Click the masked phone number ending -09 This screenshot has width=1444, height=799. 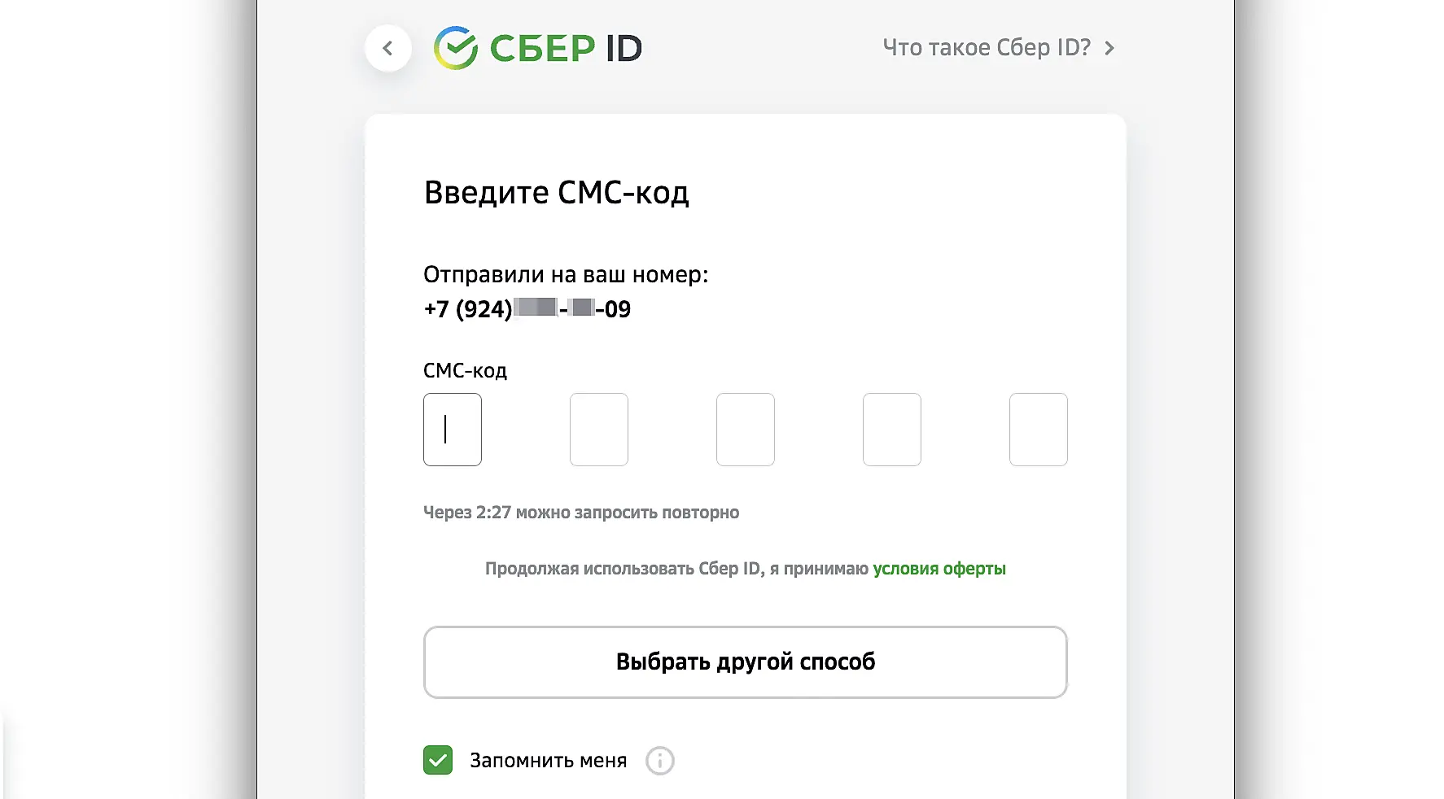pyautogui.click(x=527, y=309)
